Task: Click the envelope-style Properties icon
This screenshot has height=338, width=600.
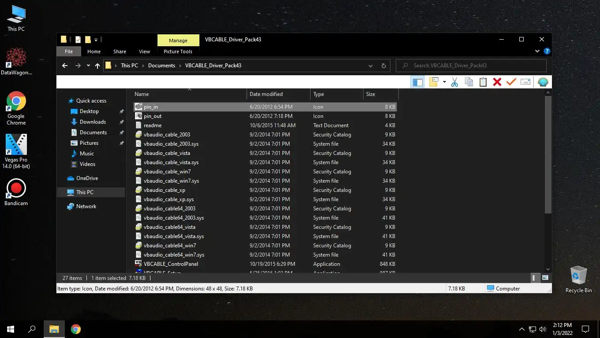Action: (x=525, y=82)
